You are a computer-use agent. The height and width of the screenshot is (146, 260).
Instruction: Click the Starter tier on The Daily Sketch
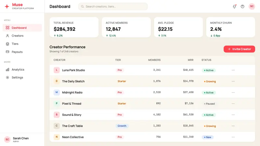(x=122, y=81)
